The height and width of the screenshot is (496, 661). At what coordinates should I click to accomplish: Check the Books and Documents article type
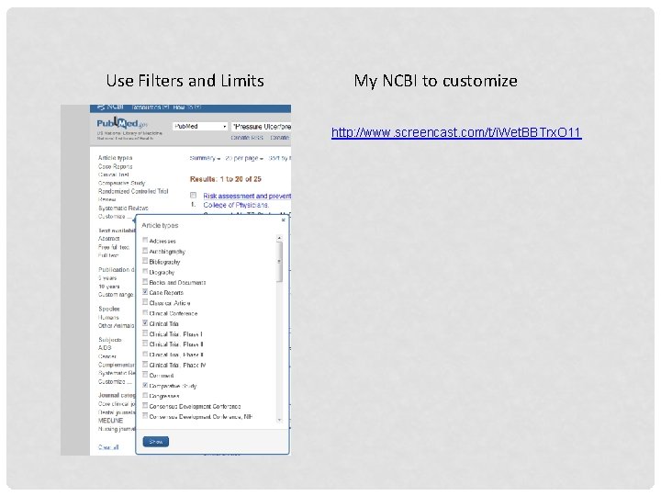145,281
